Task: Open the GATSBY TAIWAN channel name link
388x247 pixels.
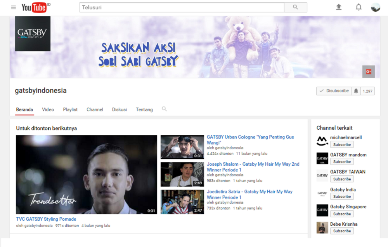Action: [x=348, y=172]
